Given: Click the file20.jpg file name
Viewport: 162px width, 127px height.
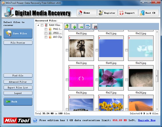Looking at the screenshot, I should [81, 33].
